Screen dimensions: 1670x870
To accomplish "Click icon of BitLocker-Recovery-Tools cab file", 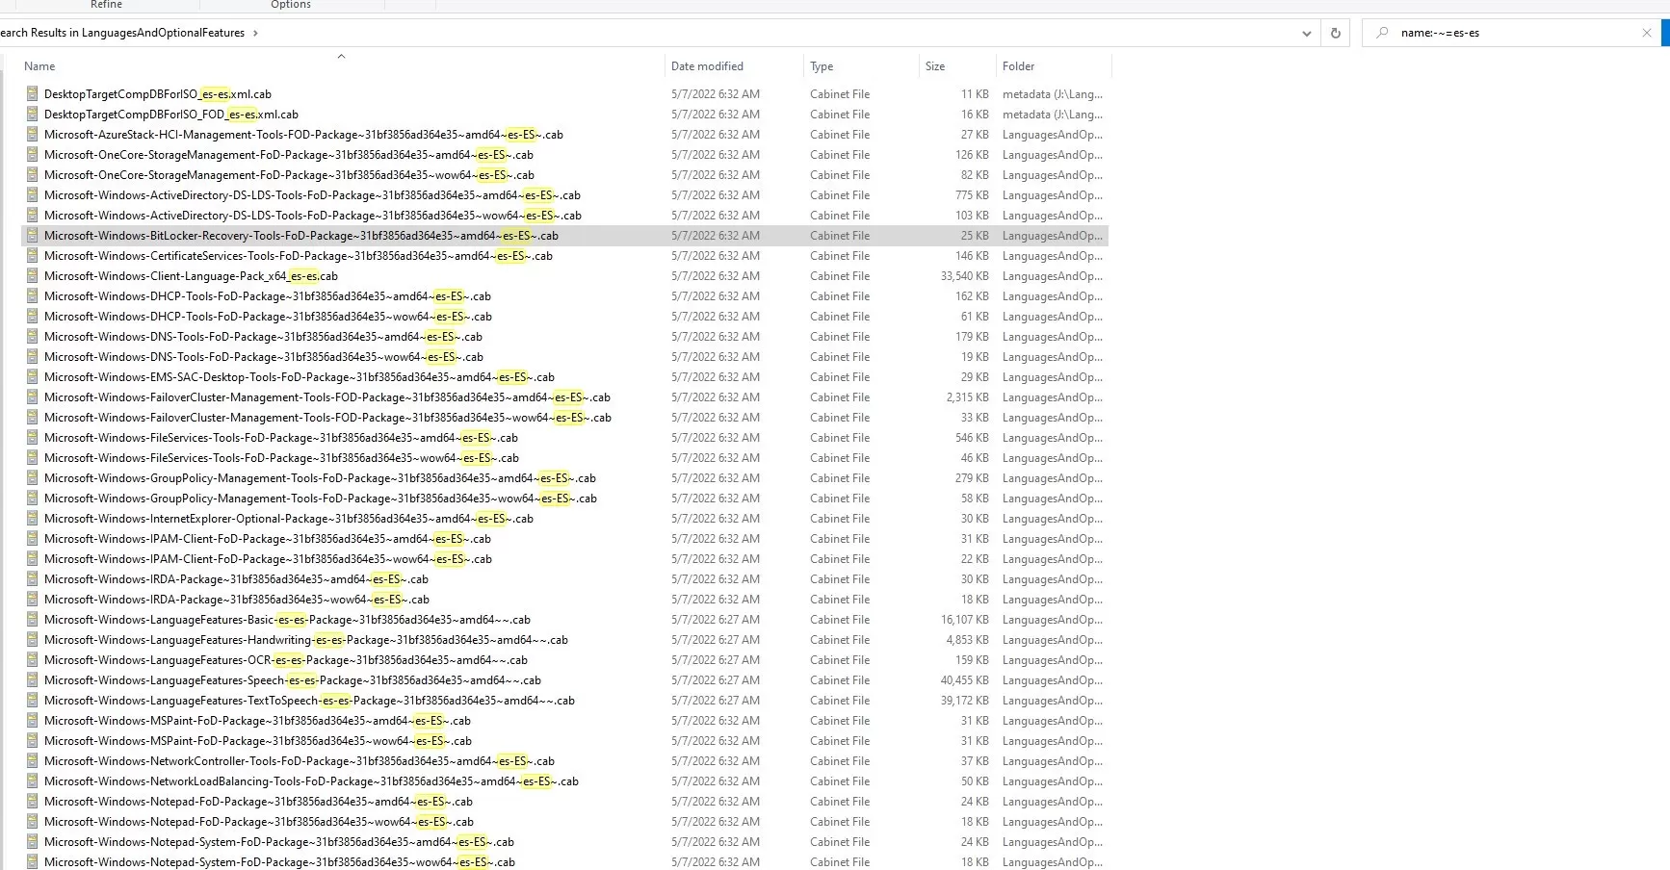I will coord(32,236).
